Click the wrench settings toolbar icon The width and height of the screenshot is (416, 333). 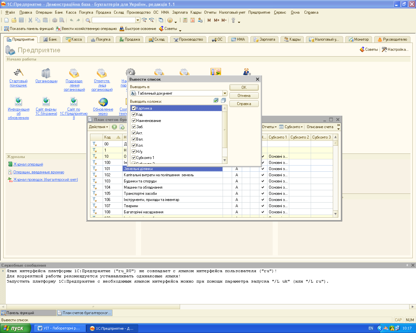[233, 20]
